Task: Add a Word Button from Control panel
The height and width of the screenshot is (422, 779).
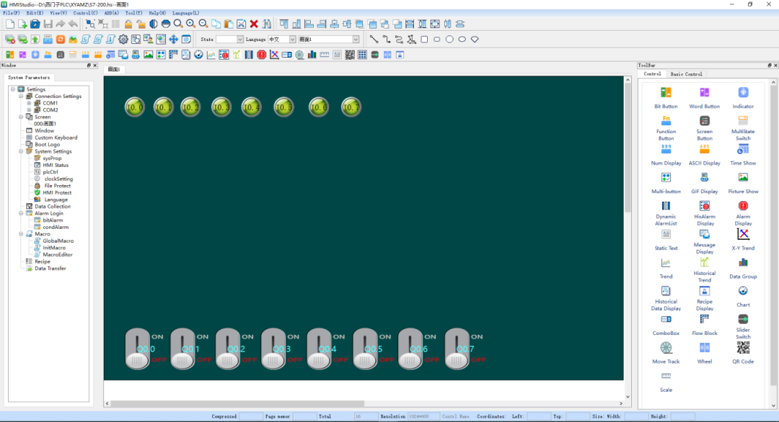Action: [705, 98]
